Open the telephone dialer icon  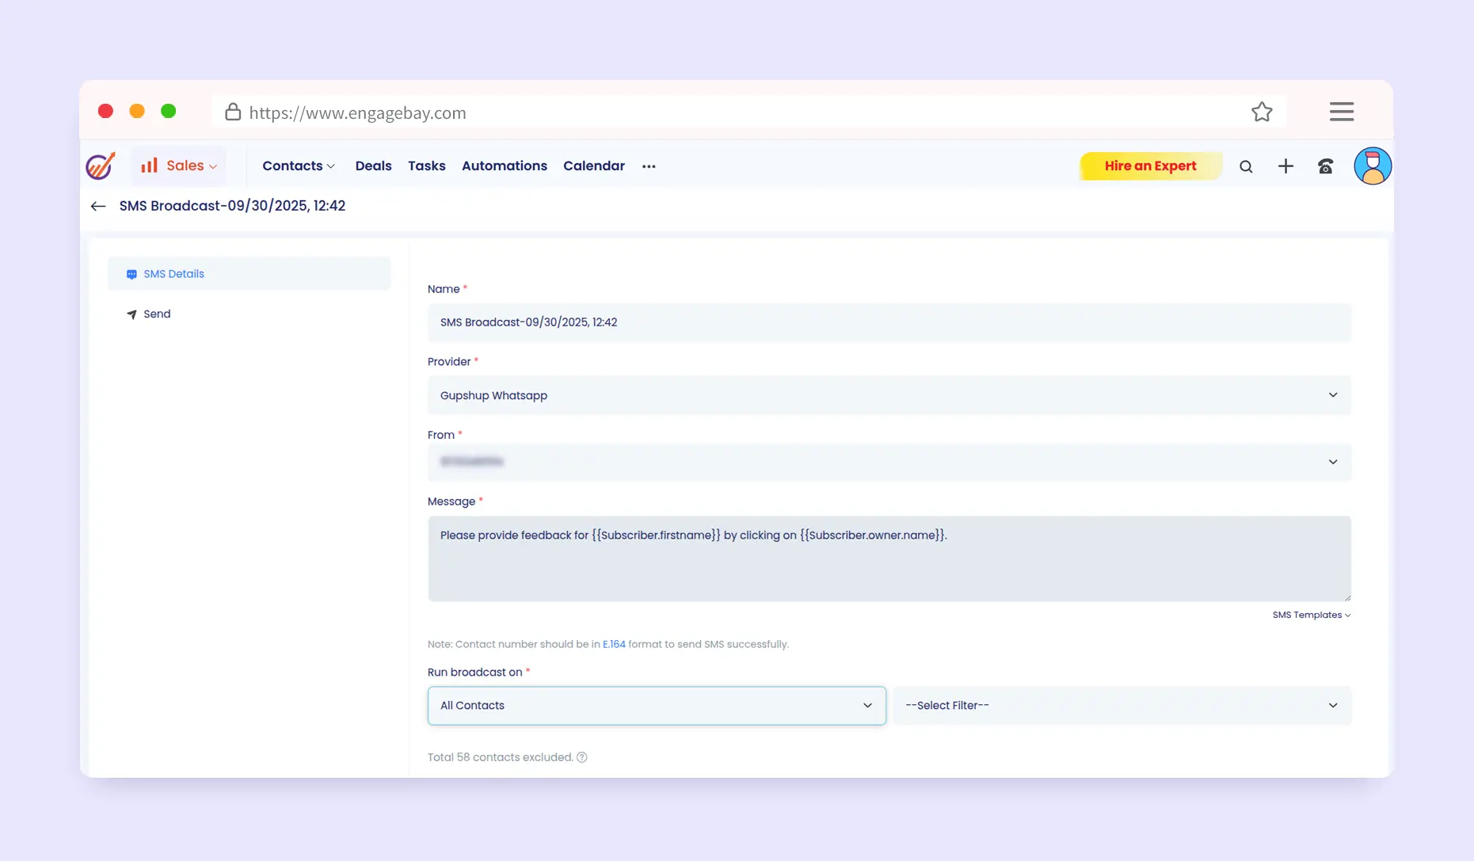tap(1325, 166)
